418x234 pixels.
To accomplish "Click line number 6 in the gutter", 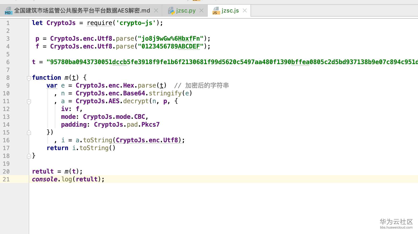I will pyautogui.click(x=8, y=62).
